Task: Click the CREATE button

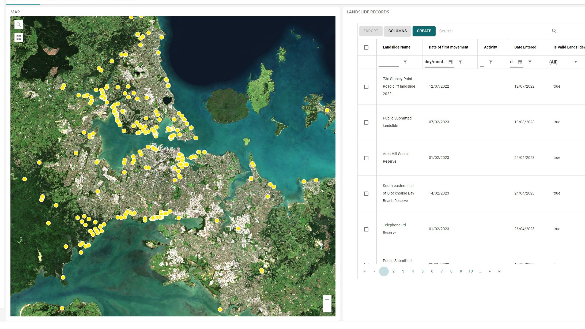Action: click(x=424, y=31)
